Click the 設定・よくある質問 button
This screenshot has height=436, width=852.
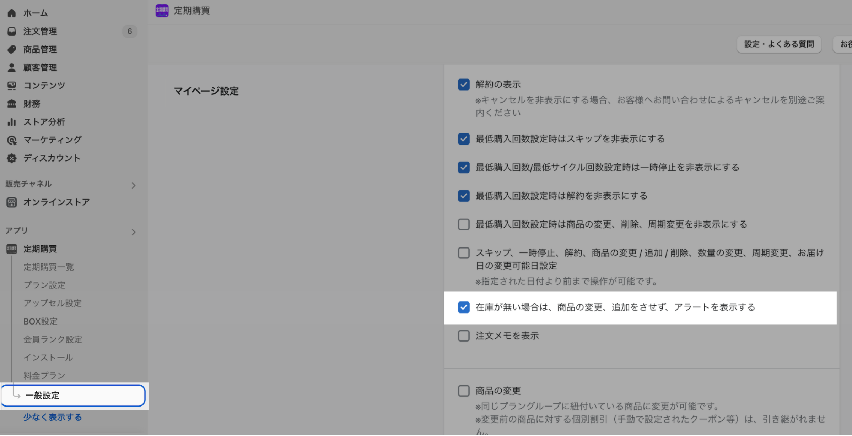779,44
